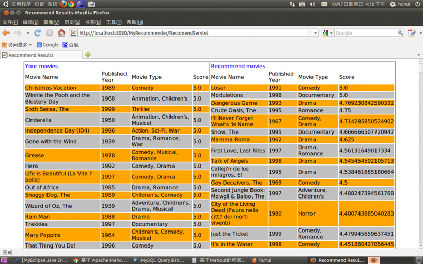The image size is (423, 264).
Task: Click Firefox icon at taskbar right
Action: [373, 260]
